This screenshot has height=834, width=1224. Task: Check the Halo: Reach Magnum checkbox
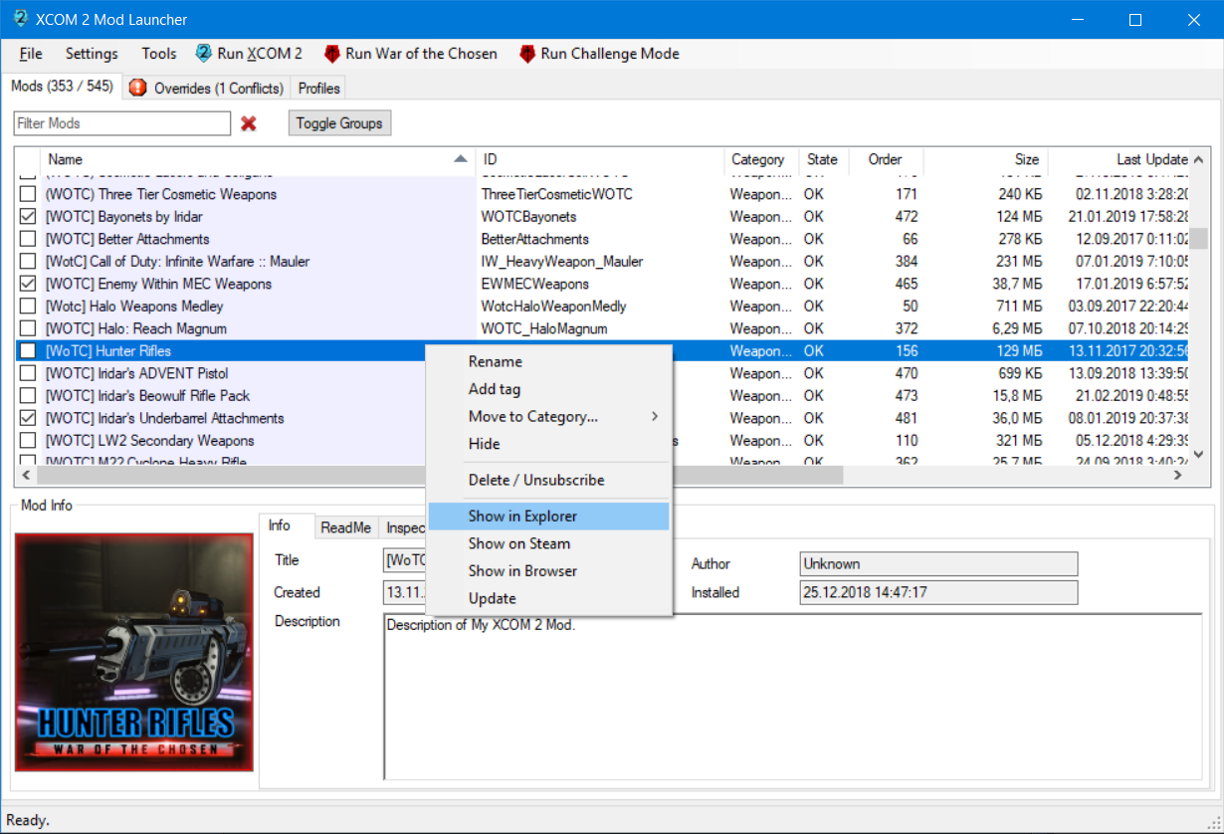pyautogui.click(x=28, y=328)
